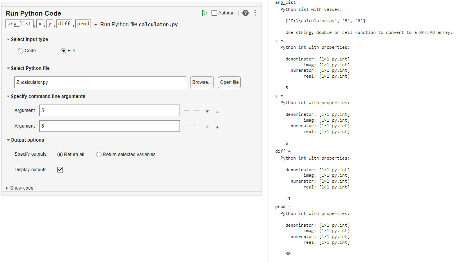Screen dimensions: 468x263
Task: Open the help question mark icon
Action: point(246,13)
